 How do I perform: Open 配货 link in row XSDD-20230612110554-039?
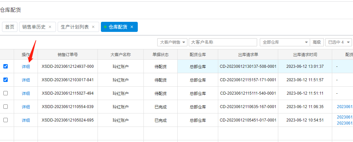pos(345,107)
